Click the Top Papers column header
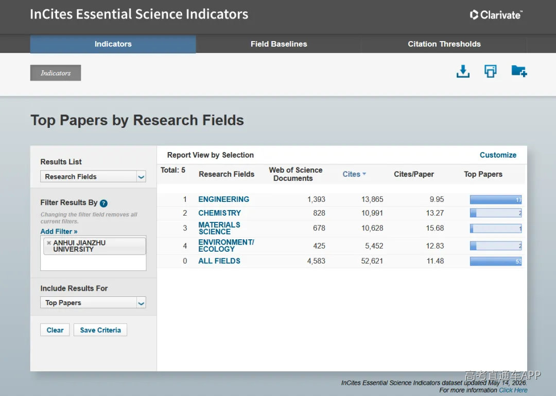This screenshot has height=396, width=556. point(483,174)
